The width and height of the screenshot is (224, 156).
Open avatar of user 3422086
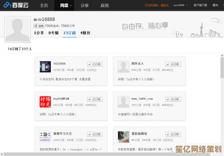click(x=45, y=67)
